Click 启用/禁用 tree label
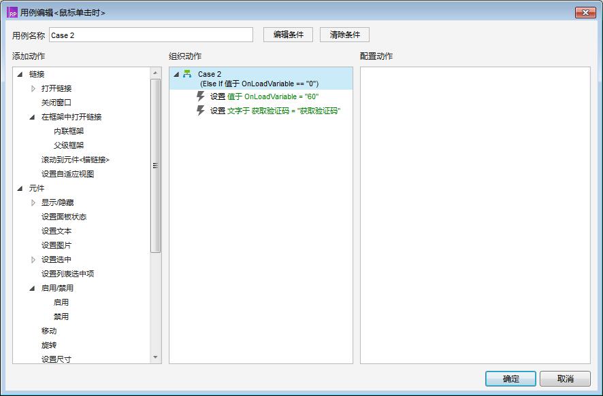 58,288
